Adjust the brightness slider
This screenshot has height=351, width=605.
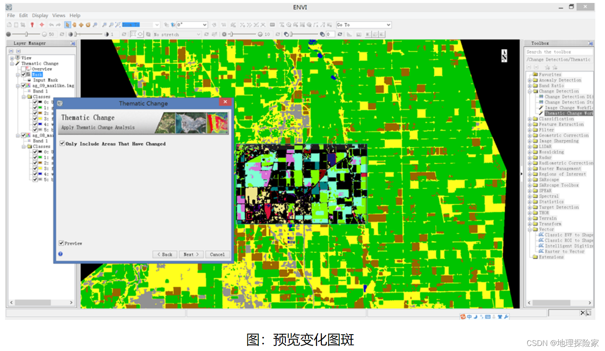(26, 34)
